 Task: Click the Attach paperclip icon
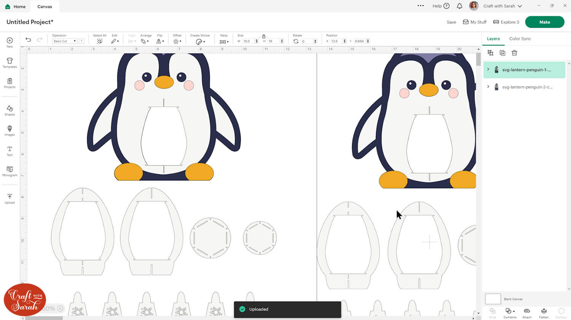pyautogui.click(x=527, y=312)
